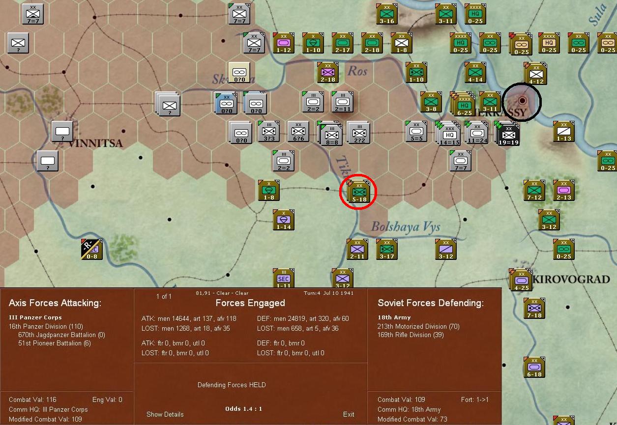The height and width of the screenshot is (425, 617).
Task: Click 'Comm HQ: 18th Army' line
Action: pyautogui.click(x=409, y=409)
